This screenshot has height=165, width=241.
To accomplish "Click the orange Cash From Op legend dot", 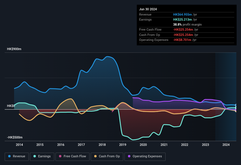I will click(x=95, y=156).
